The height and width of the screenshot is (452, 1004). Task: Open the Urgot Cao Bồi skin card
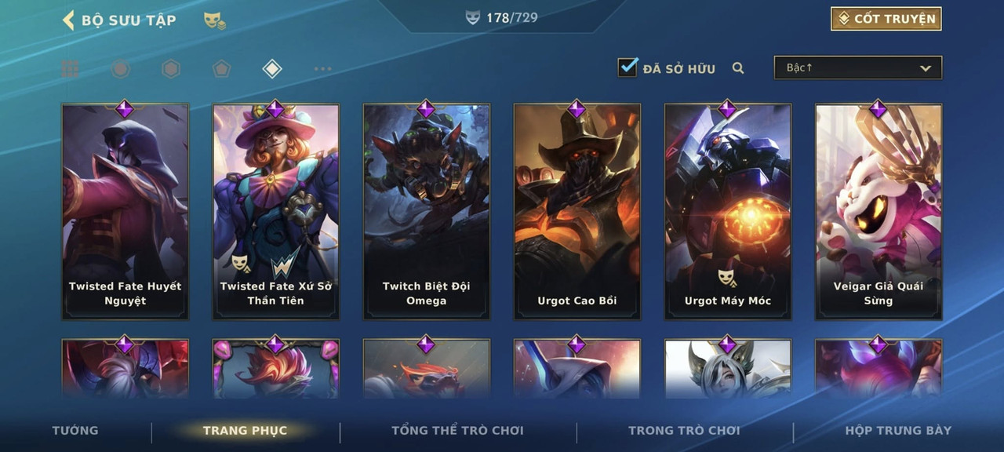point(577,211)
